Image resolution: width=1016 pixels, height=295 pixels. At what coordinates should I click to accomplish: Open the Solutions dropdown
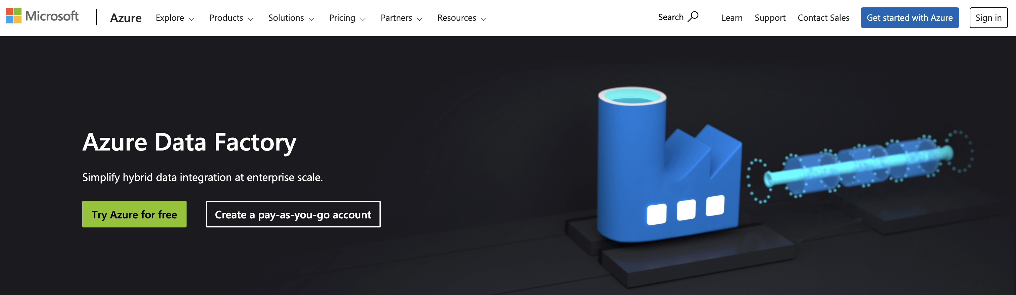point(291,18)
